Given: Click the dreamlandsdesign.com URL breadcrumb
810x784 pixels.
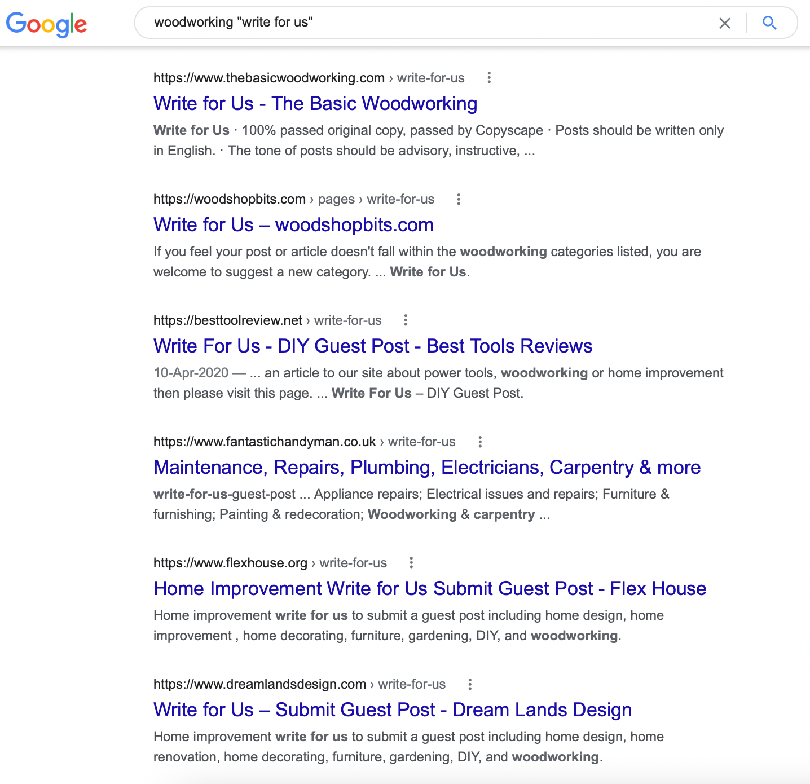Looking at the screenshot, I should point(299,684).
